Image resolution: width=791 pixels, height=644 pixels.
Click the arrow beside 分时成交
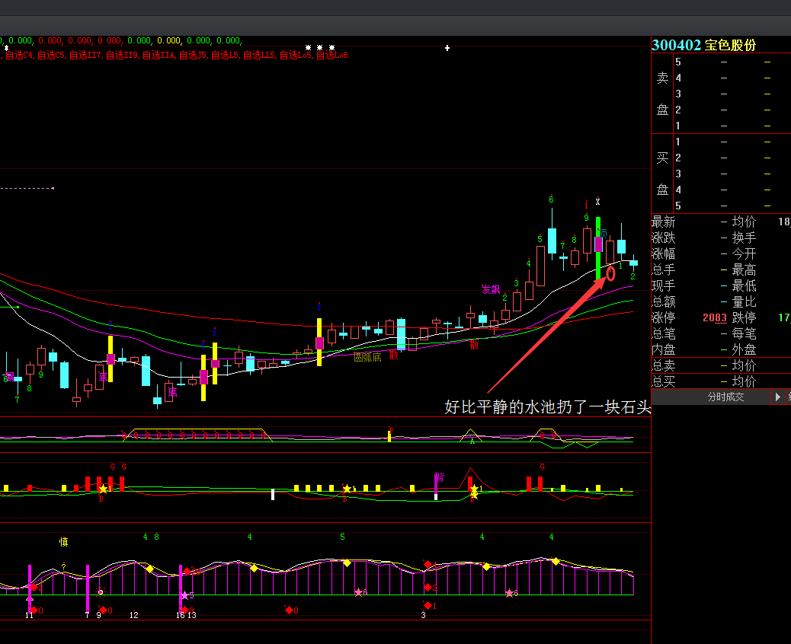click(778, 397)
